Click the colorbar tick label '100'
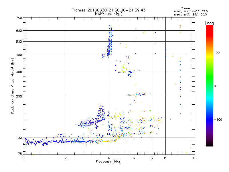Viewport: 229px width, 172px height. pyautogui.click(x=217, y=53)
